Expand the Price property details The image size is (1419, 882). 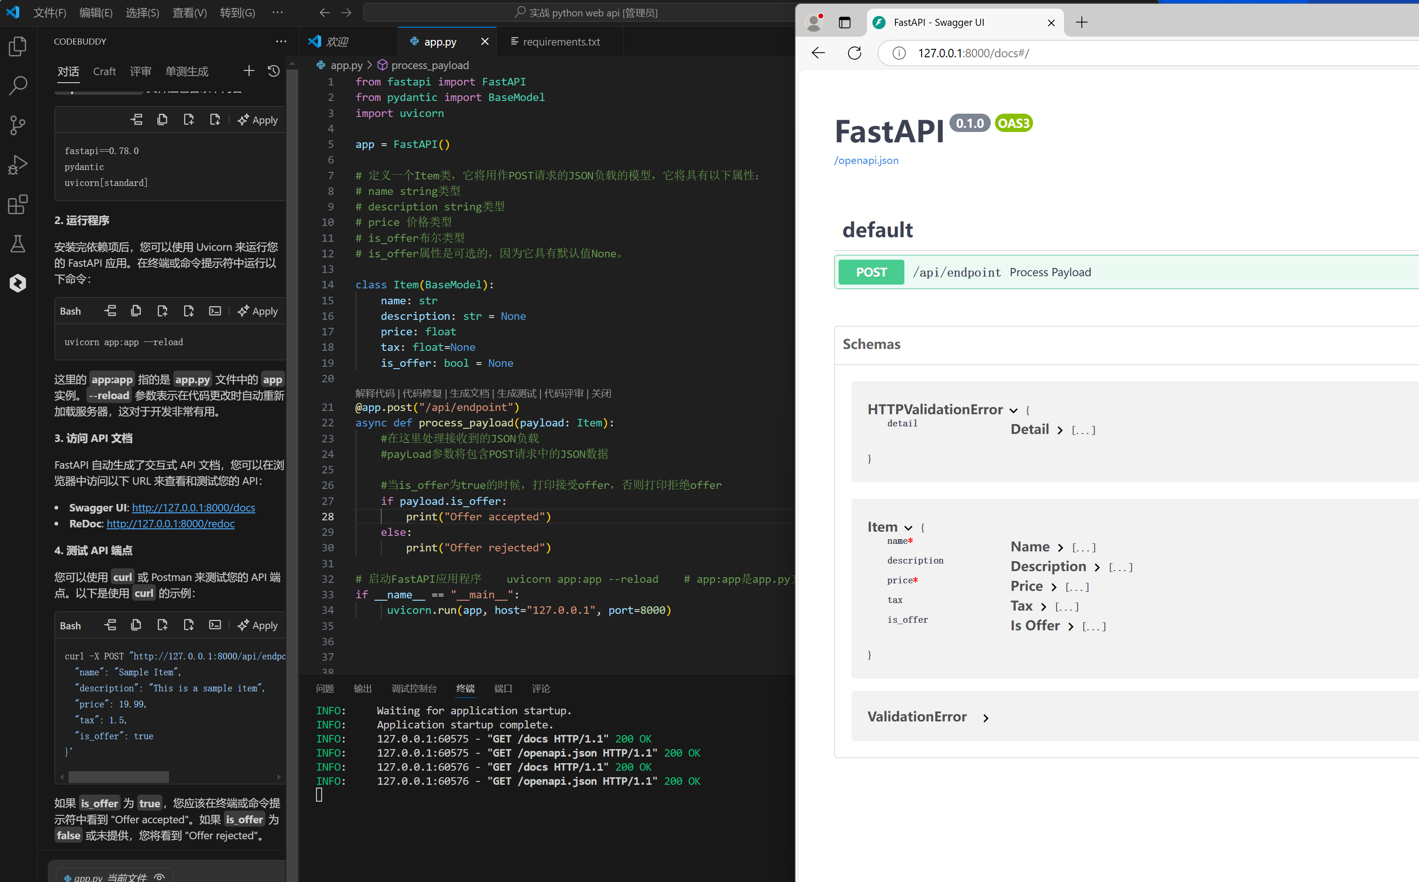pos(1053,587)
